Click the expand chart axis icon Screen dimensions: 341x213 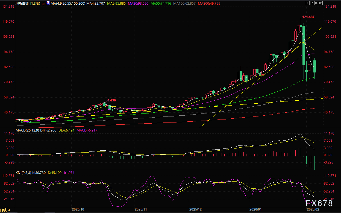pos(317,3)
